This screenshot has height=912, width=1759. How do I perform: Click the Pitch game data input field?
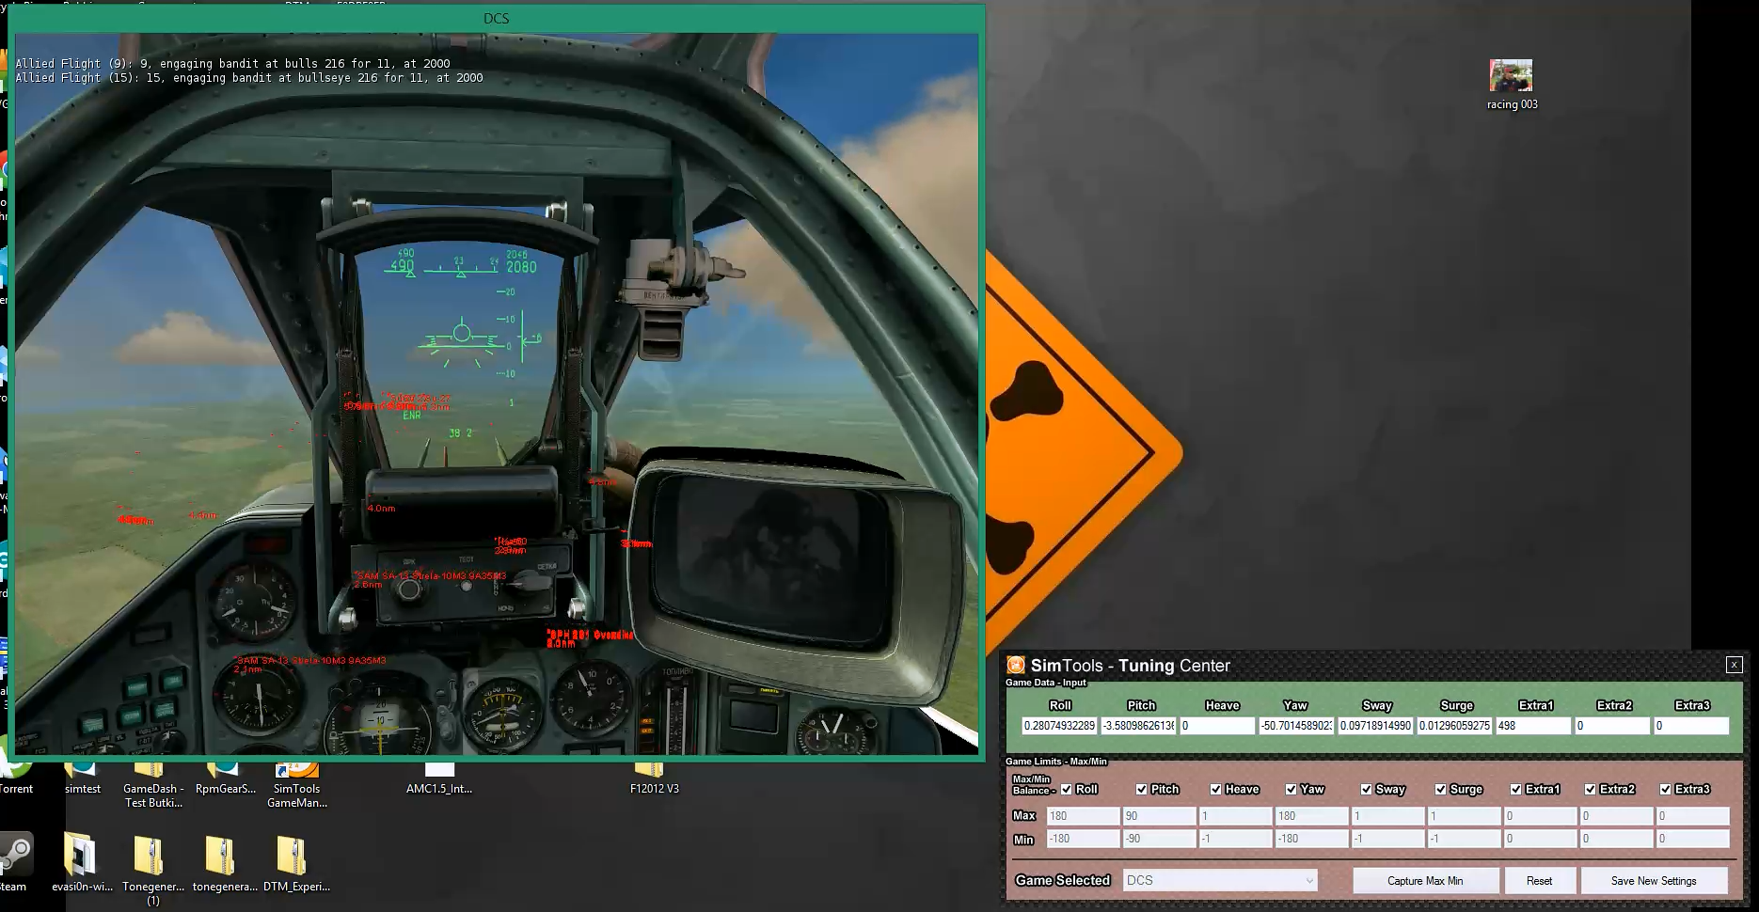[x=1138, y=726]
